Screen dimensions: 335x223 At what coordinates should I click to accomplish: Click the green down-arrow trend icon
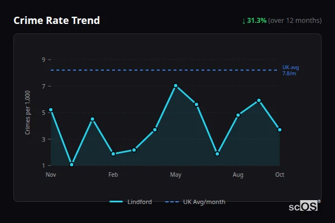[243, 21]
